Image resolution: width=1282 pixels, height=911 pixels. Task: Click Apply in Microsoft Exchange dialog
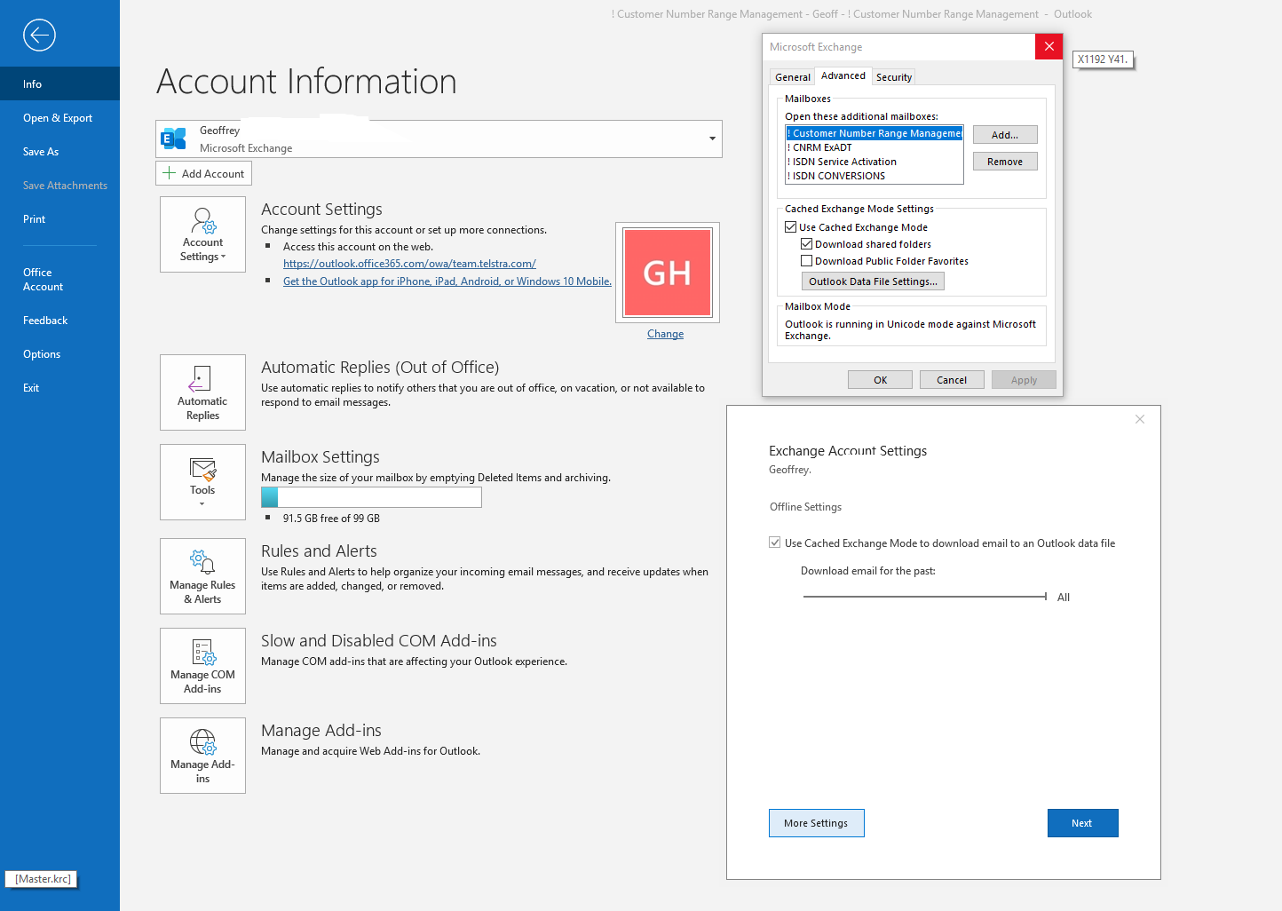1024,380
